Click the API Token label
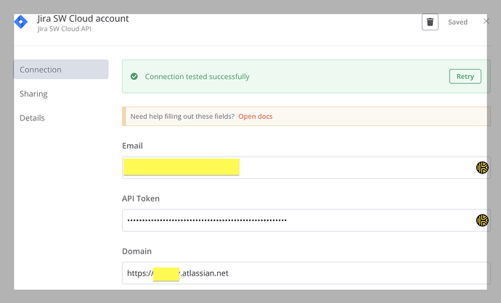The image size is (501, 303). 141,198
